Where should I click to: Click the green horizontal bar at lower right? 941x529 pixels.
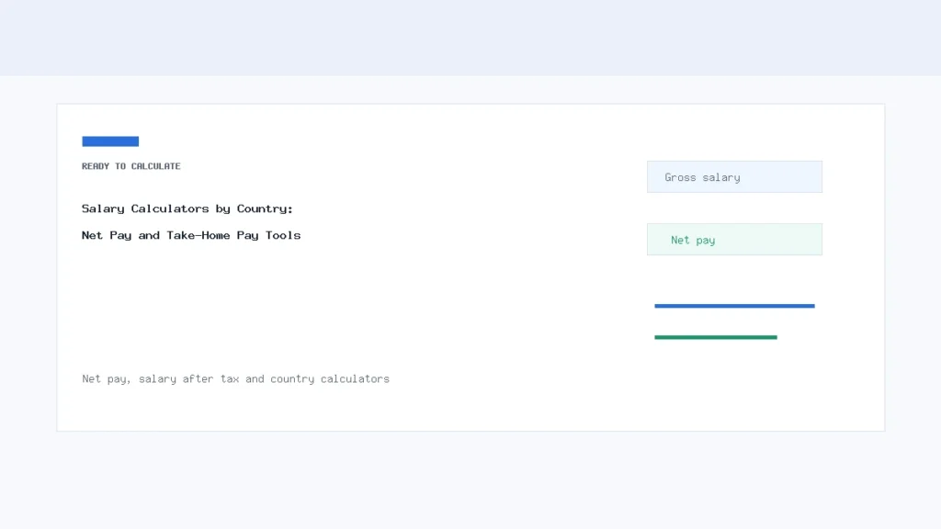point(715,337)
